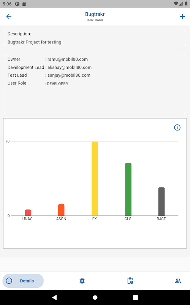The height and width of the screenshot is (305, 190).
Task: Open the team members tab icon
Action: point(178,281)
